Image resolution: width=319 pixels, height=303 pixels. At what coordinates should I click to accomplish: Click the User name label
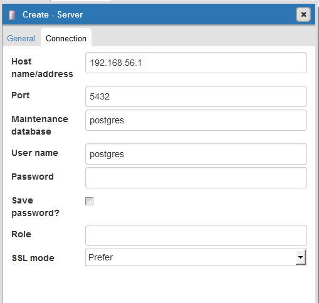[x=34, y=153]
